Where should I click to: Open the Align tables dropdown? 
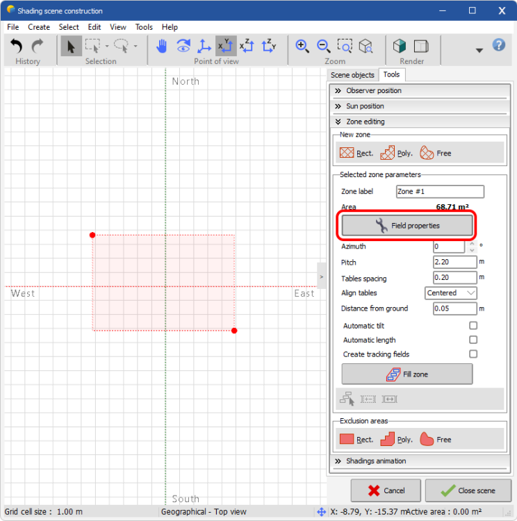pyautogui.click(x=450, y=293)
